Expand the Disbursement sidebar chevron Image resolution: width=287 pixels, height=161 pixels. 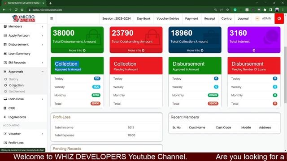(43, 45)
